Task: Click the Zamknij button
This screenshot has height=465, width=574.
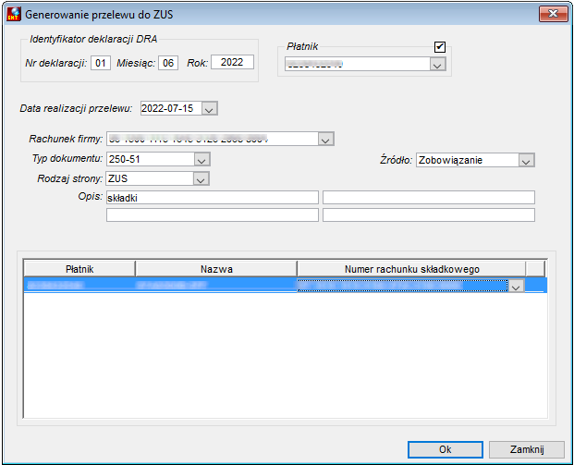Action: (x=527, y=449)
